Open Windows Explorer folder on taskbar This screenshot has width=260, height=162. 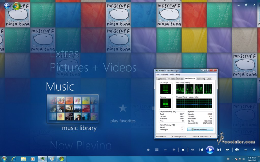(x=23, y=159)
